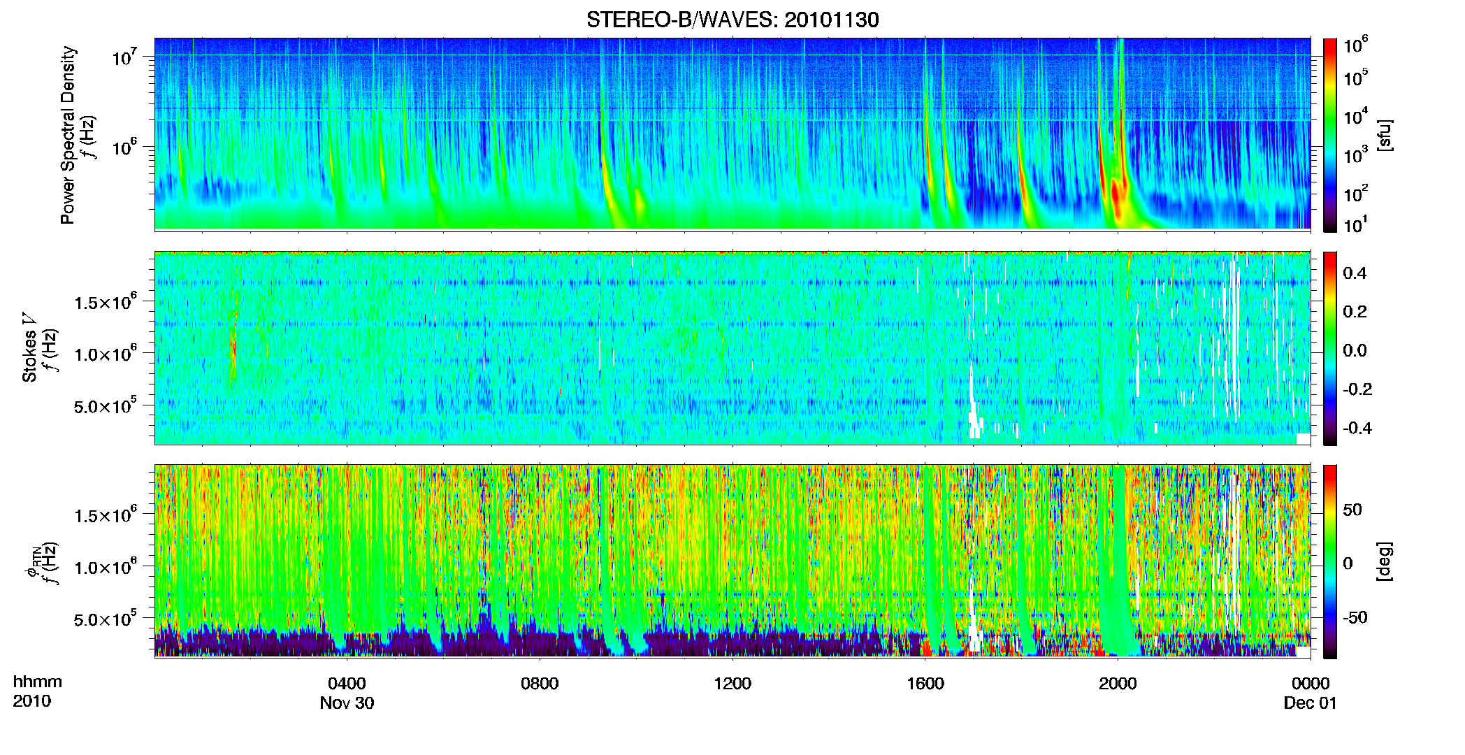1465x755 pixels.
Task: Click the 2010 year label below hhmm
Action: 32,701
